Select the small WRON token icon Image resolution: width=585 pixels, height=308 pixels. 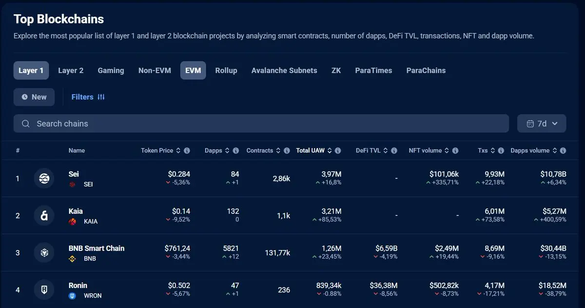click(73, 295)
